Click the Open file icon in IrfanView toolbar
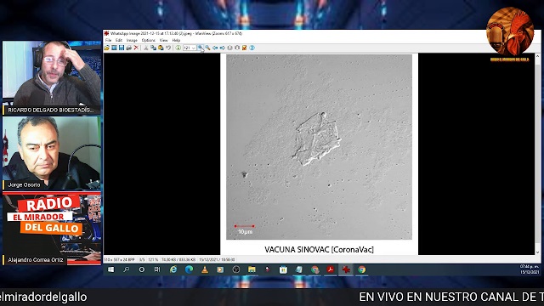544x306 pixels. point(106,48)
